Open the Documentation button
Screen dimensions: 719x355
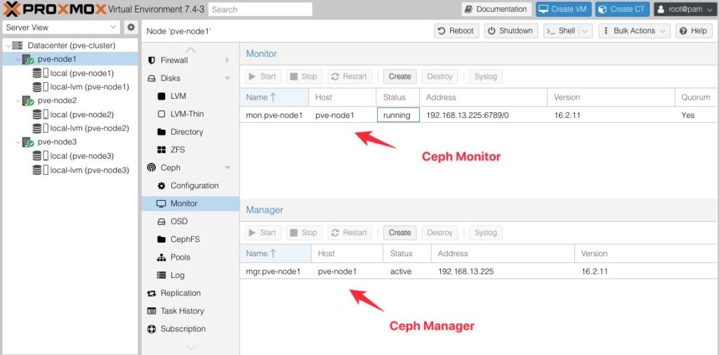496,9
